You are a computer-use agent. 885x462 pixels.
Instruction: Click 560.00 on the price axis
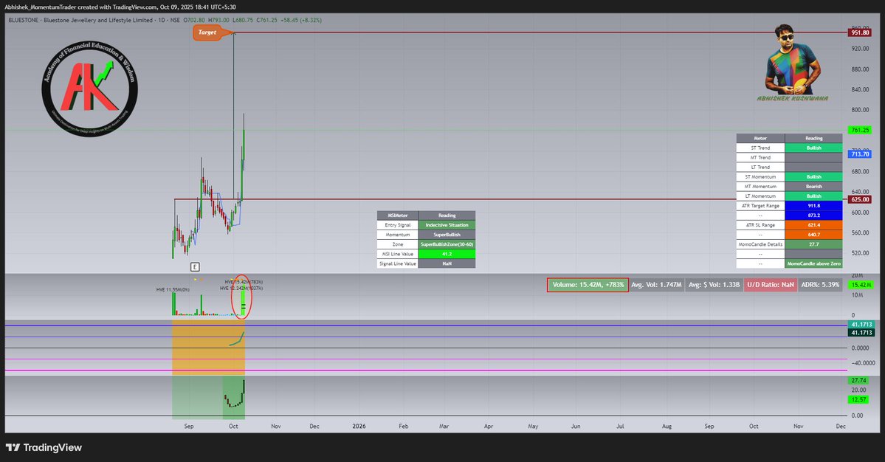pyautogui.click(x=860, y=232)
